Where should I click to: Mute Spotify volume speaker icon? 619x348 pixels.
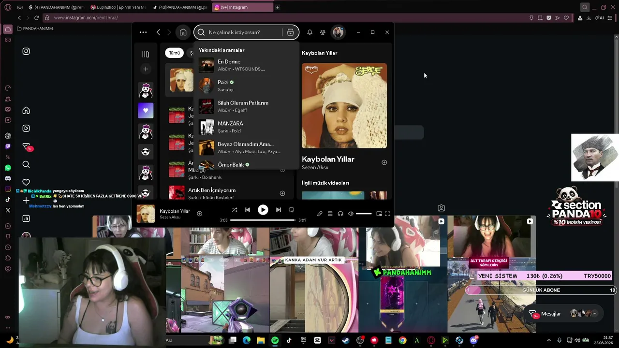351,214
